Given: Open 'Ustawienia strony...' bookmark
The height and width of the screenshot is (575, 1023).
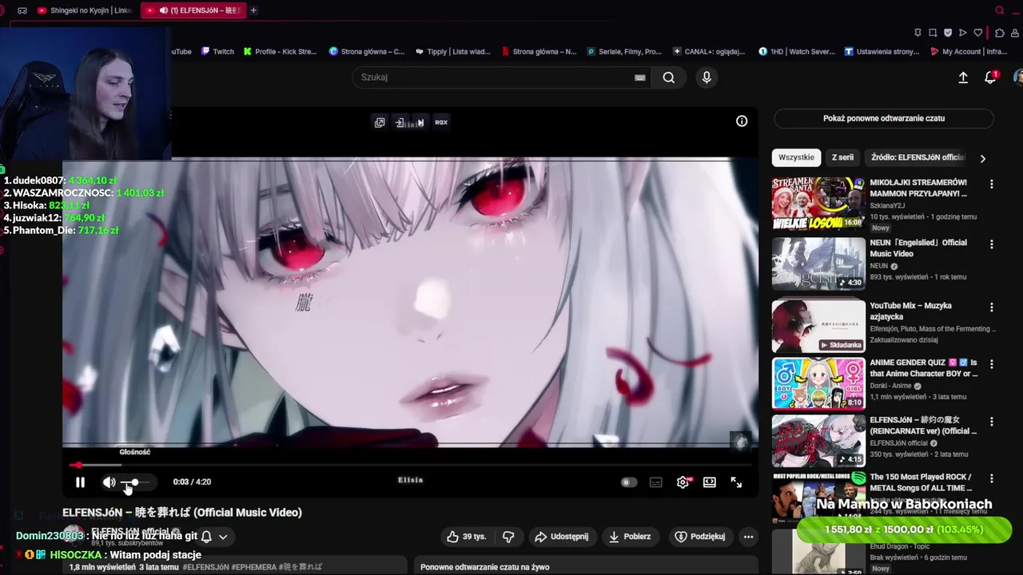Looking at the screenshot, I should click(882, 52).
